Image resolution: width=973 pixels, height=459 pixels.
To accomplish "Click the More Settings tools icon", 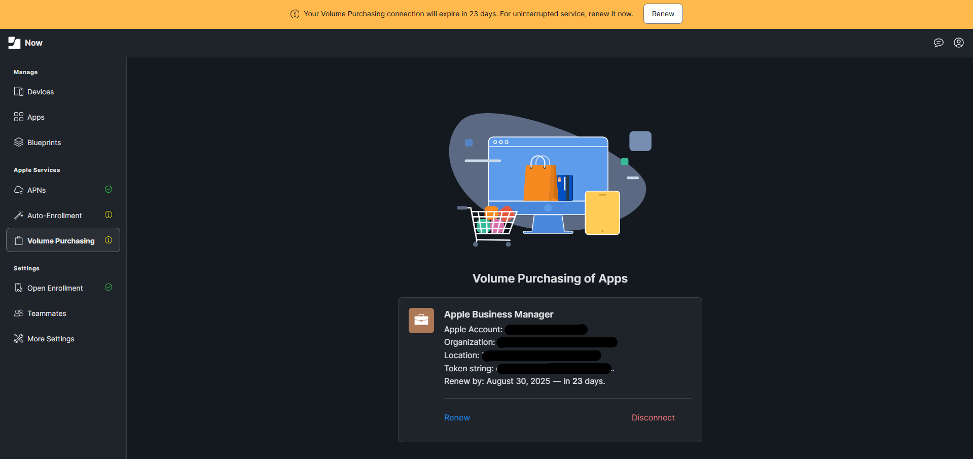I will [x=18, y=338].
